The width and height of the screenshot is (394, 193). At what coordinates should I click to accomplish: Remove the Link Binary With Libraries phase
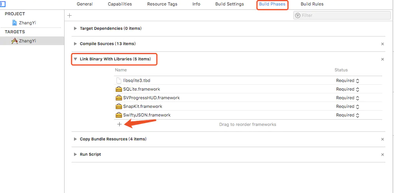[383, 59]
